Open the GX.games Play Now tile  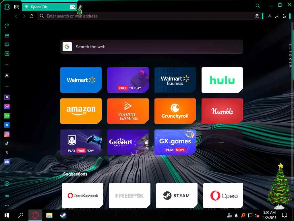tap(175, 142)
